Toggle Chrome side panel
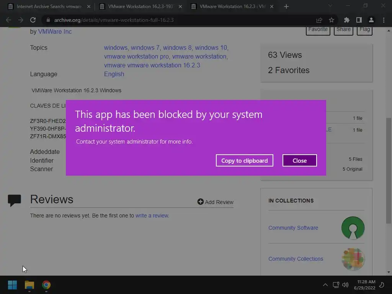The height and width of the screenshot is (294, 392). point(359,20)
